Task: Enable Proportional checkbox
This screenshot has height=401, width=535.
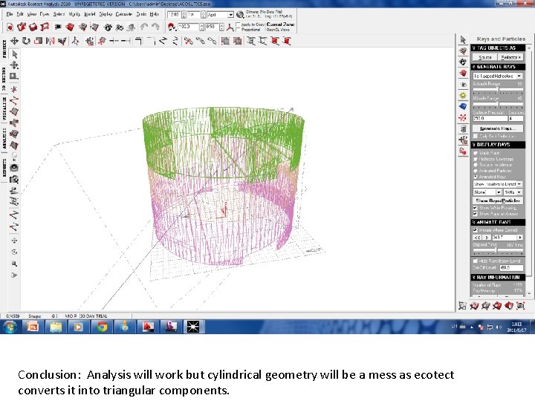Action: point(239,30)
